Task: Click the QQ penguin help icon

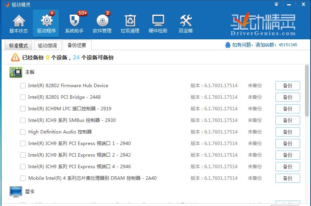Action: pyautogui.click(x=227, y=45)
